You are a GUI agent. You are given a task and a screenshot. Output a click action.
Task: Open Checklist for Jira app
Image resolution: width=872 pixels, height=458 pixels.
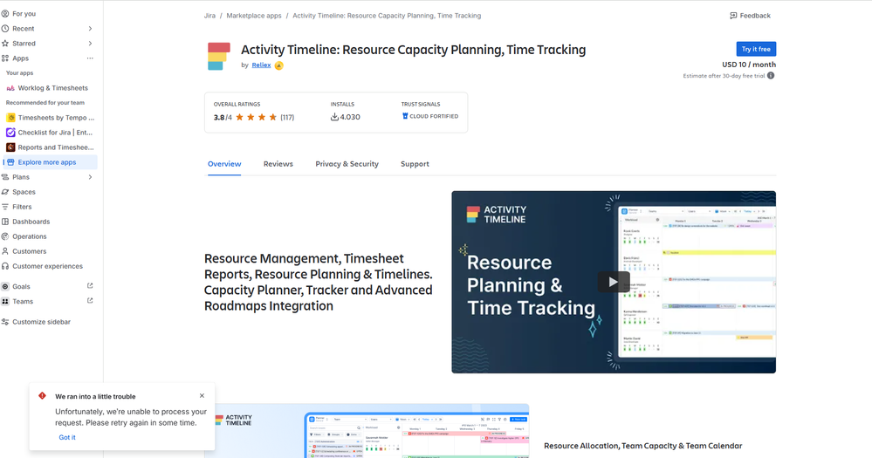[50, 133]
